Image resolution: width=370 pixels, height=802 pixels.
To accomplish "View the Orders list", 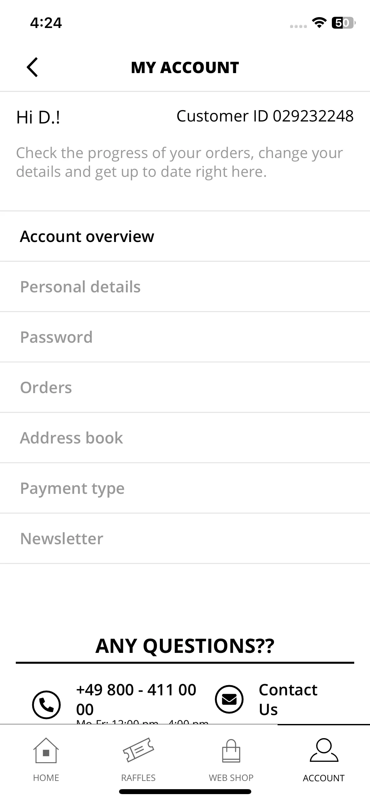I will pos(185,388).
